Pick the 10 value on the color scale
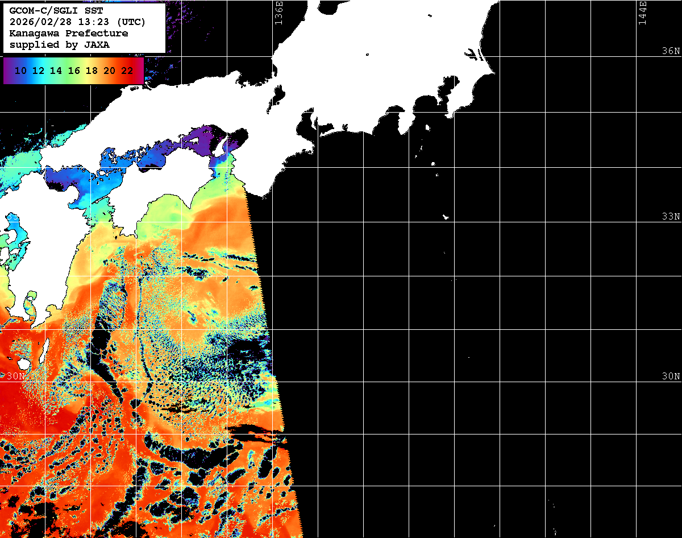Viewport: 682px width, 538px height. point(21,71)
